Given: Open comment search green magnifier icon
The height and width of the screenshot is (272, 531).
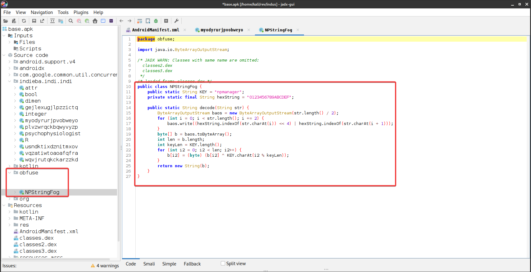Looking at the screenshot, I should point(87,21).
